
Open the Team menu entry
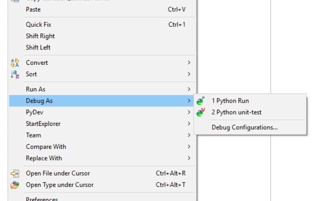102,135
